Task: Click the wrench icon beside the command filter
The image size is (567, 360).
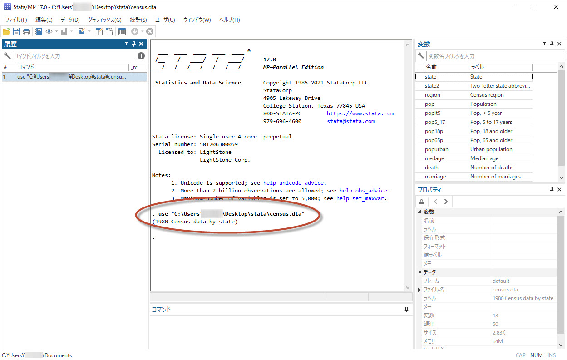Action: [x=7, y=56]
